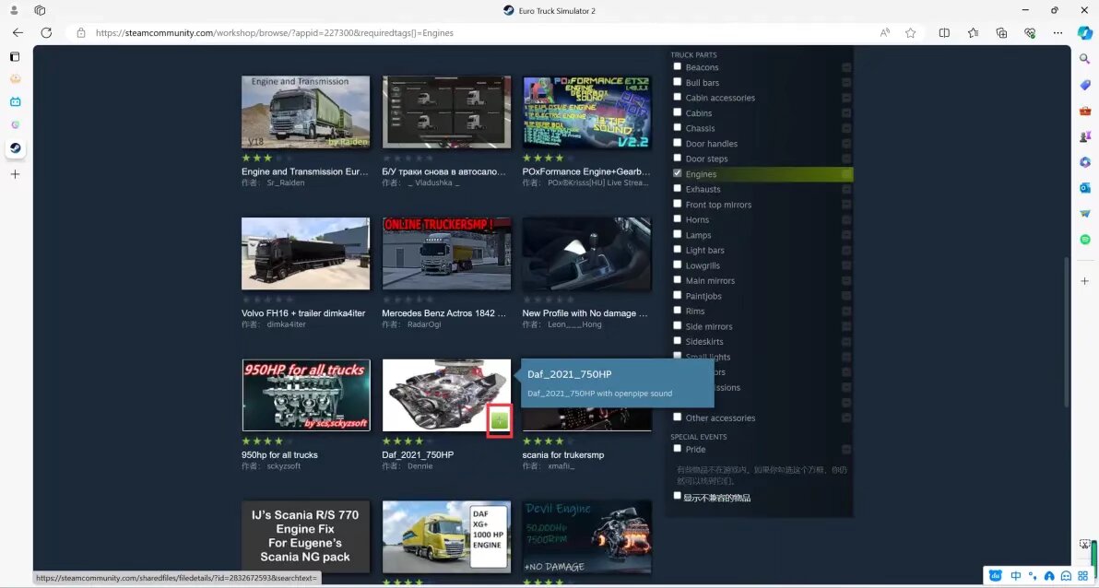This screenshot has height=588, width=1099.
Task: Open POxFormance Engine+Gearb... item link
Action: click(586, 171)
